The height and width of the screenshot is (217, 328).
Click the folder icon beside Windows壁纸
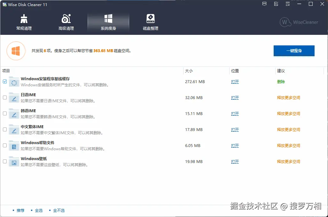tap(14, 162)
